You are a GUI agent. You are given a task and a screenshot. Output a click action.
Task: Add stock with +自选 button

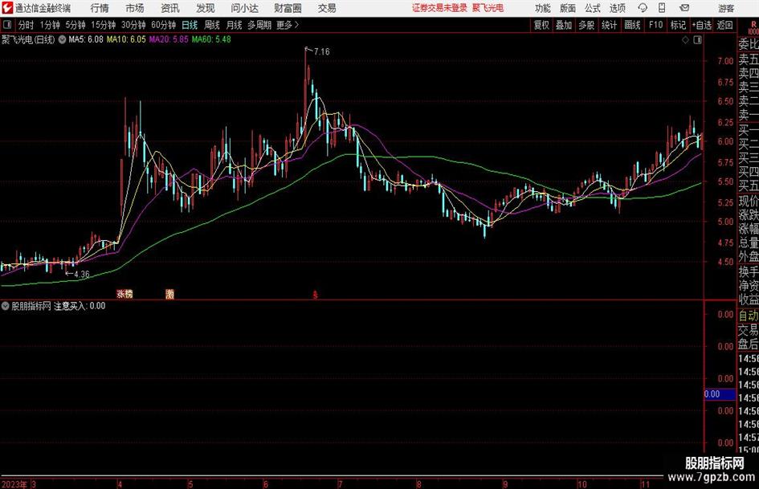[x=702, y=25]
